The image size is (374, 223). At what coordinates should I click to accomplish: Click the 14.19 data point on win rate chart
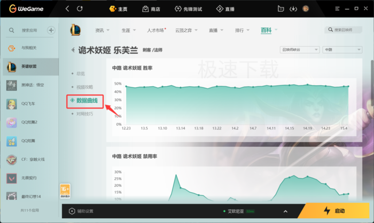[307, 85]
